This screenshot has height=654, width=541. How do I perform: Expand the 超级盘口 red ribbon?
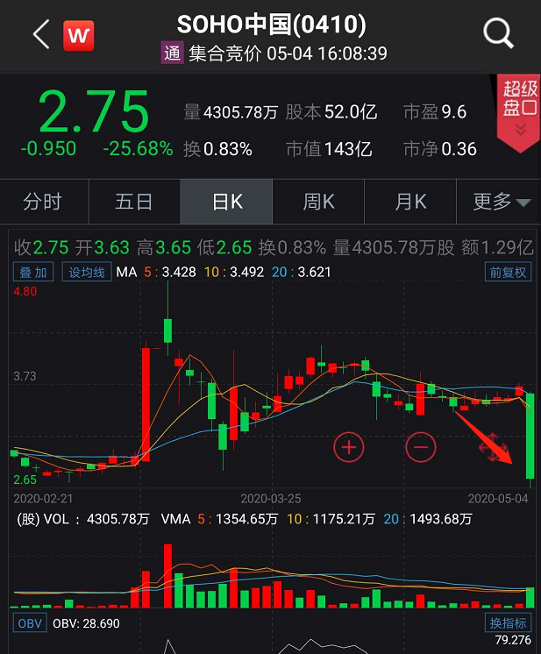click(519, 112)
